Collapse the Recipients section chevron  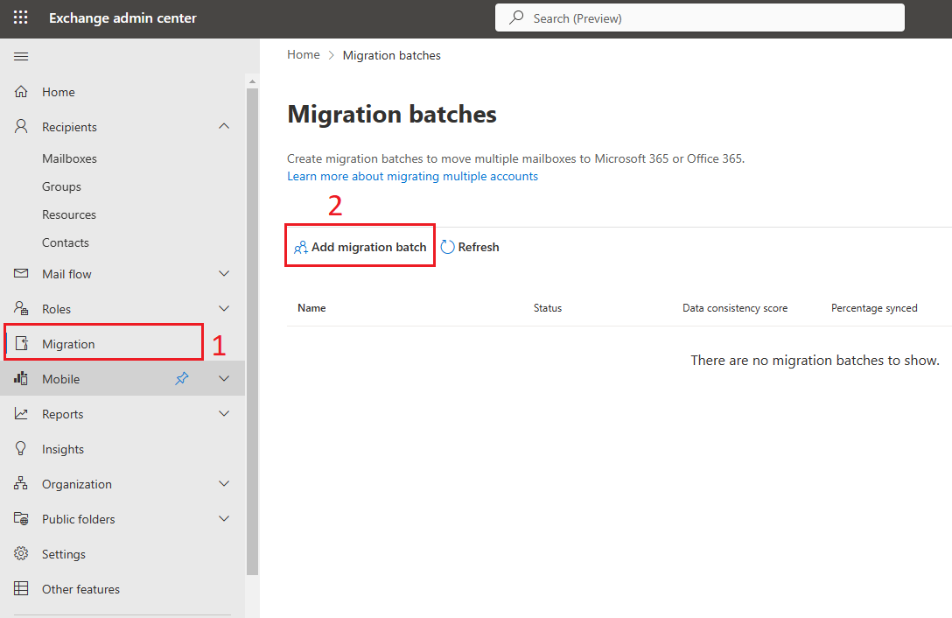(224, 126)
